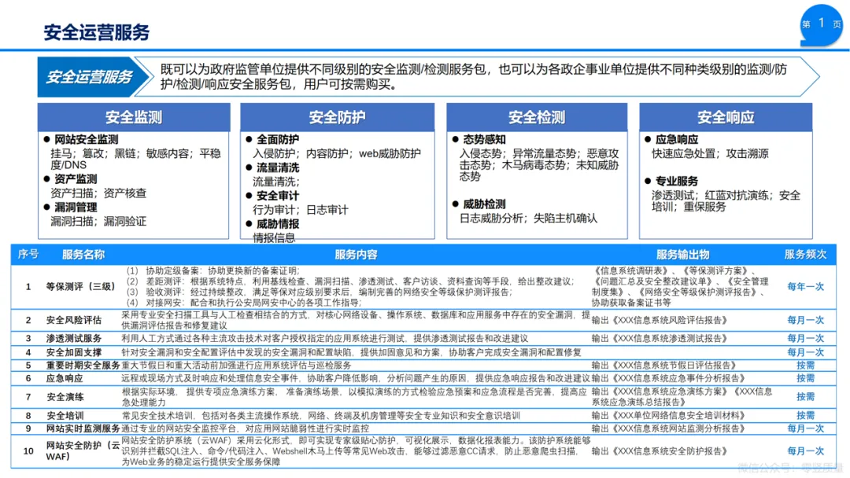Screen dimensions: 850x478
Task: Select the 等保测评(三级) service name cell
Action: [81, 287]
